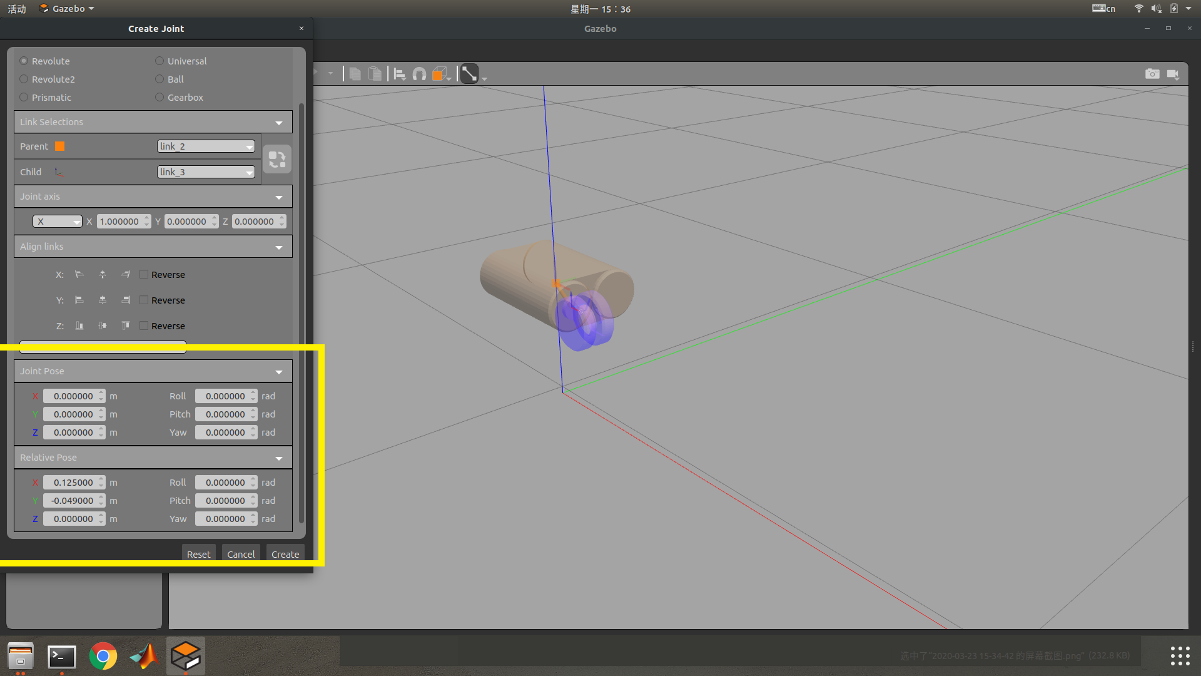Click the Reset button
The height and width of the screenshot is (676, 1201).
pos(198,555)
